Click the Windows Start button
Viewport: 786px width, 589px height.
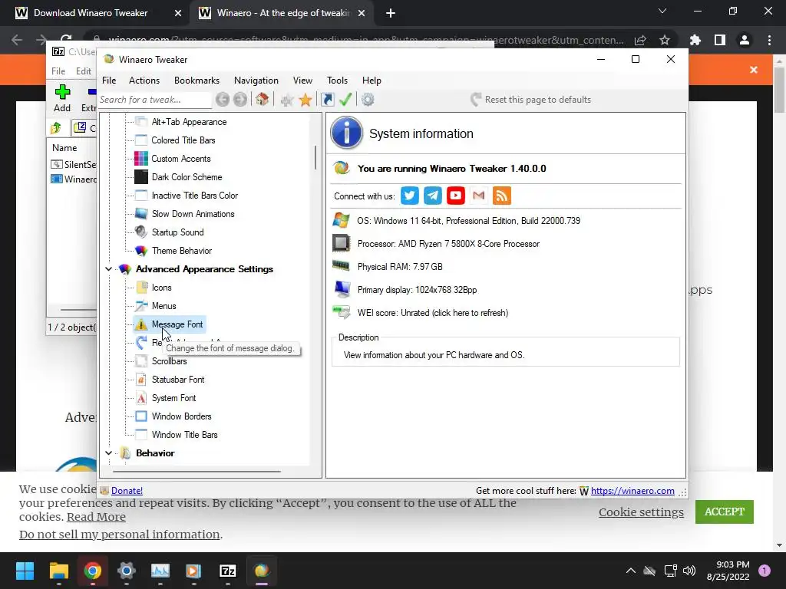pyautogui.click(x=25, y=571)
